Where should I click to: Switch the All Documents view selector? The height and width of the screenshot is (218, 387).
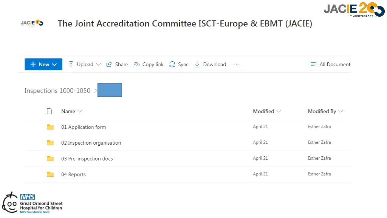(x=330, y=64)
